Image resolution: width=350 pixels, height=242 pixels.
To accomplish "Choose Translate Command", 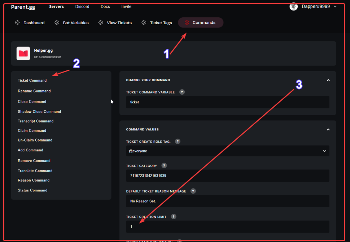I will point(35,171).
